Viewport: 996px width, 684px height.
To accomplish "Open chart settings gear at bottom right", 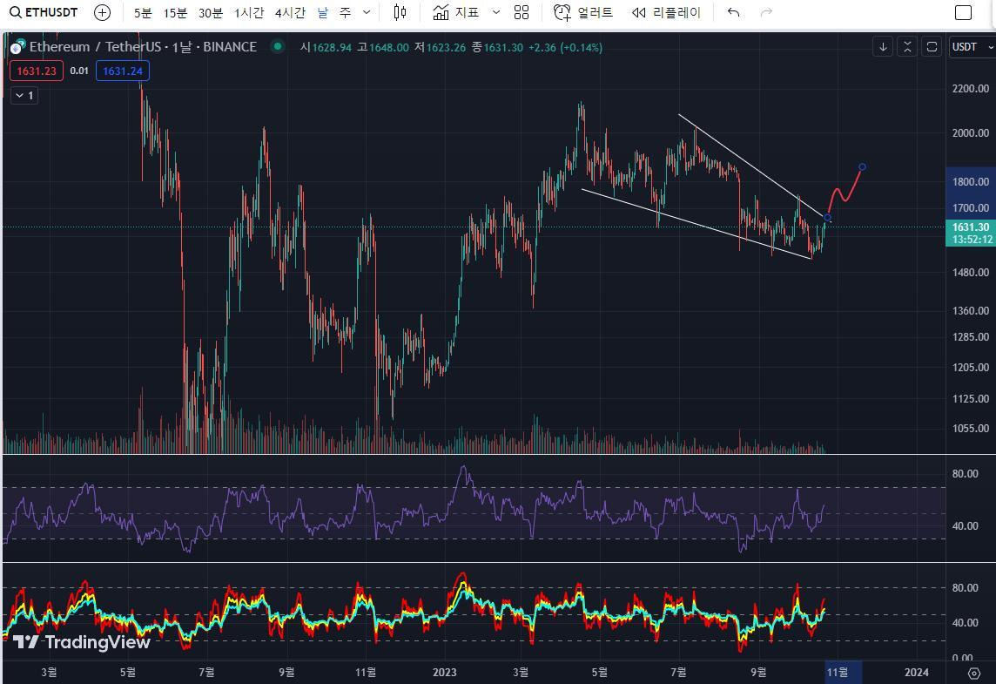I will (974, 672).
